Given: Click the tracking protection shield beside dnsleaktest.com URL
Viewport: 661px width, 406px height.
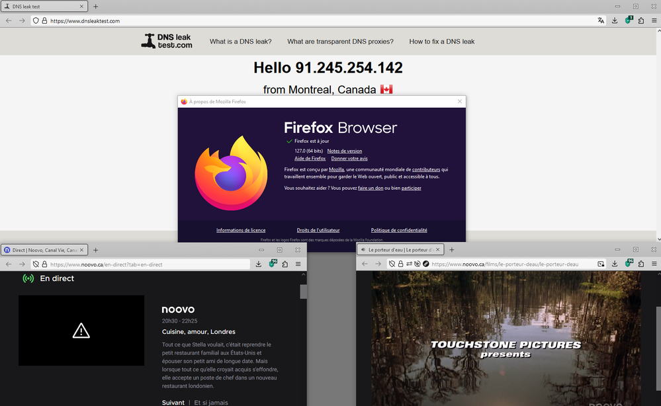Looking at the screenshot, I should coord(36,20).
